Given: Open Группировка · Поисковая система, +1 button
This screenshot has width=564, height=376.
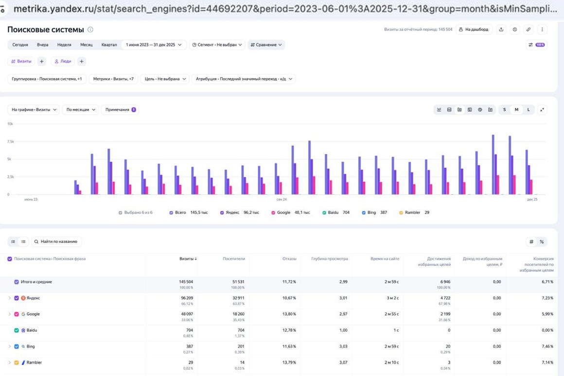Looking at the screenshot, I should pyautogui.click(x=47, y=79).
